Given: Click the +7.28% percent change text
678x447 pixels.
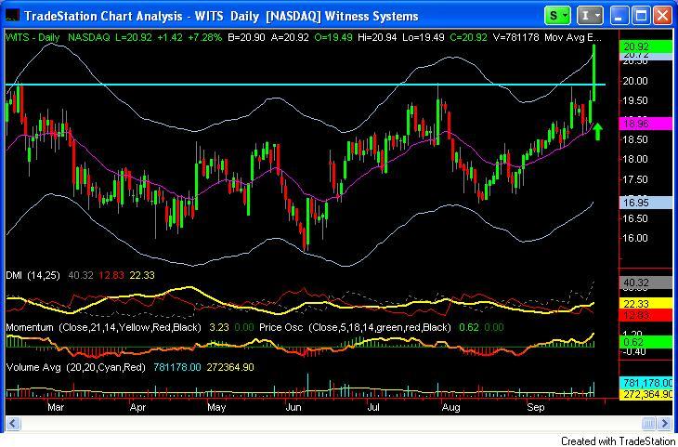Looking at the screenshot, I should pos(205,37).
